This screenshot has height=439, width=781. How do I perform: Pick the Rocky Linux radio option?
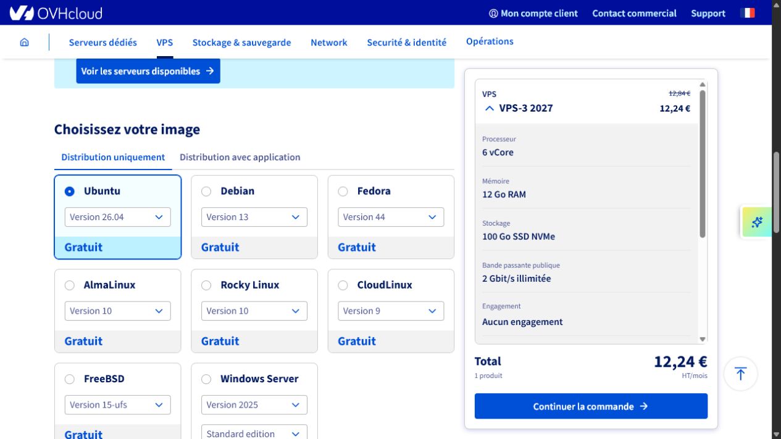coord(206,285)
